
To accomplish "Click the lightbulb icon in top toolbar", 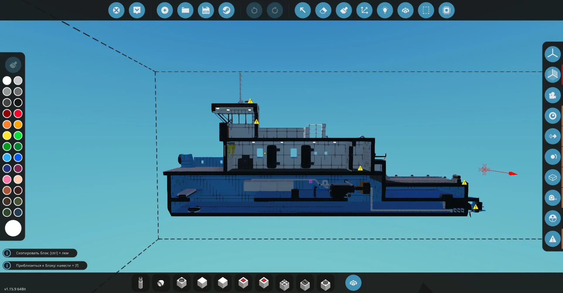I will 385,11.
